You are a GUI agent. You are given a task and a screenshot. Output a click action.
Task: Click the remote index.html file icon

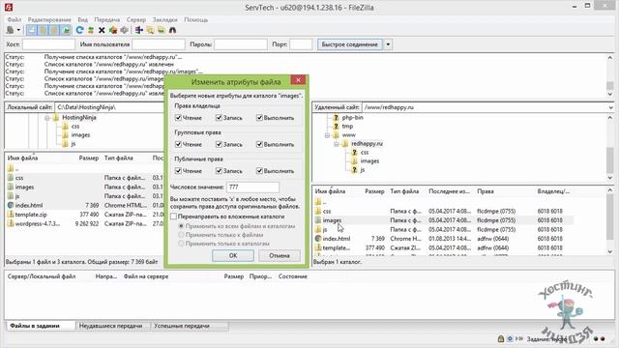318,239
